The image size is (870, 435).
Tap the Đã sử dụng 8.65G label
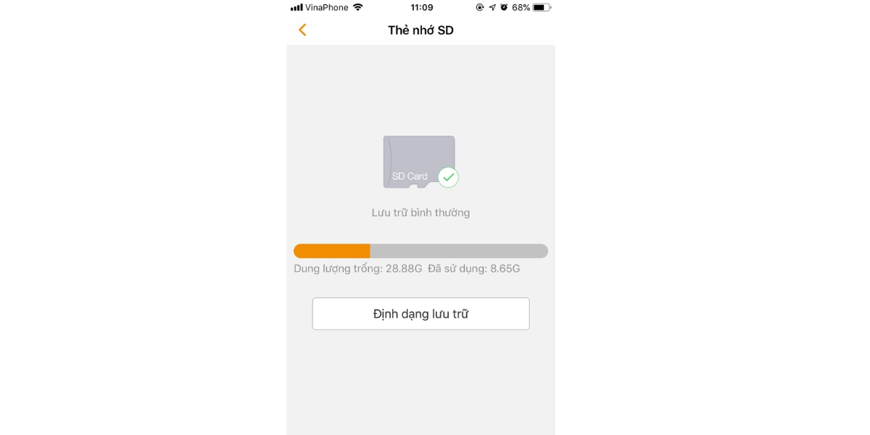[x=474, y=269]
